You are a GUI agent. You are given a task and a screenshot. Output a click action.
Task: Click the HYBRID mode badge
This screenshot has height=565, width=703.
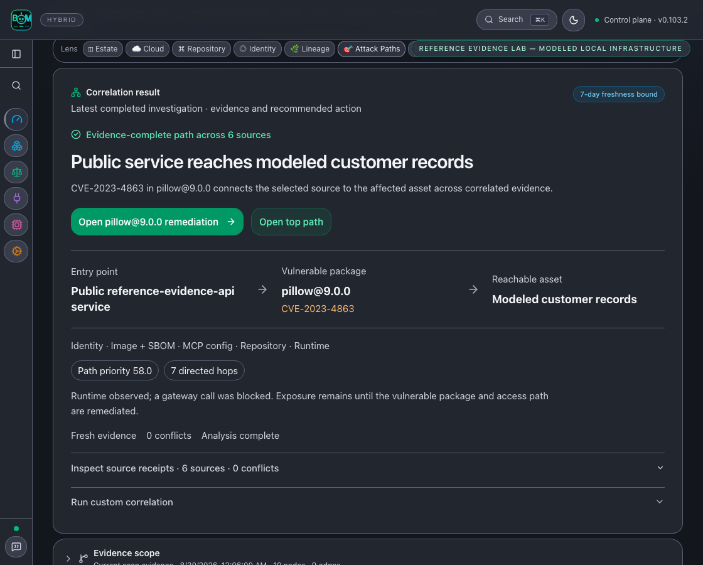pyautogui.click(x=62, y=19)
